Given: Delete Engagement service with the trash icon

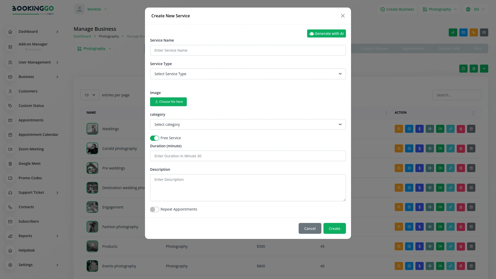Looking at the screenshot, I should [461, 207].
